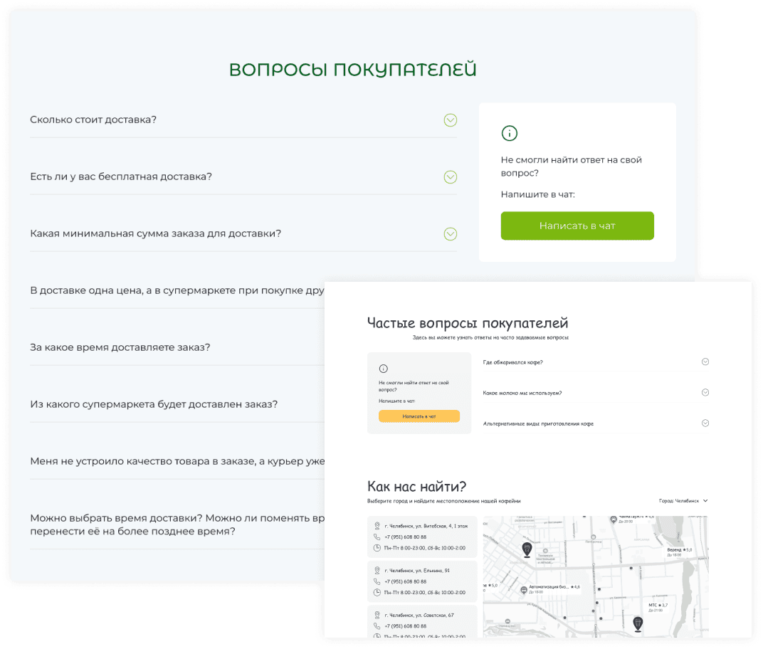Screen dimensions: 763x649
Task: Expand "Альтернативные виды приготовления кофе"
Action: pyautogui.click(x=705, y=423)
